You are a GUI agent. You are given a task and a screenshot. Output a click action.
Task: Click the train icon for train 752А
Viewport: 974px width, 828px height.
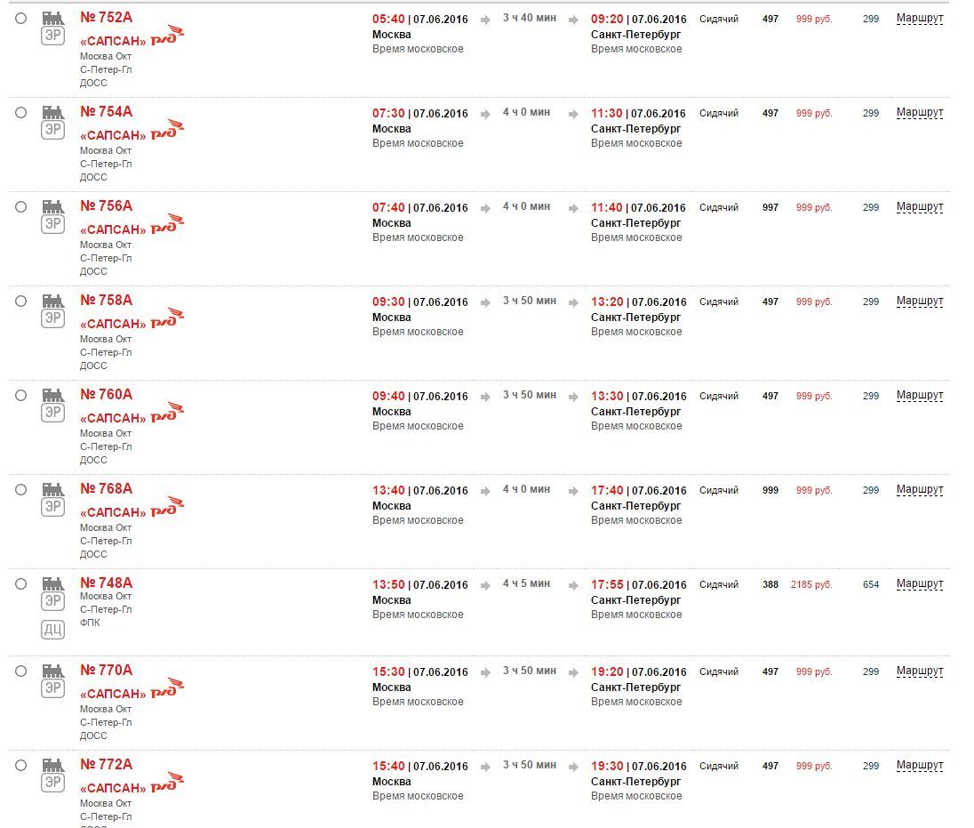[x=53, y=18]
